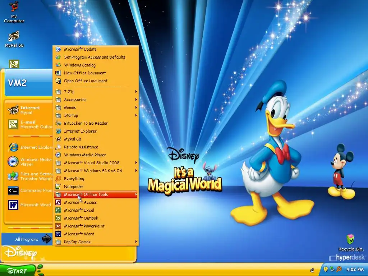Screen dimensions: 368x276
Task: Select the Windows Catalog menu entry
Action: tap(96, 65)
